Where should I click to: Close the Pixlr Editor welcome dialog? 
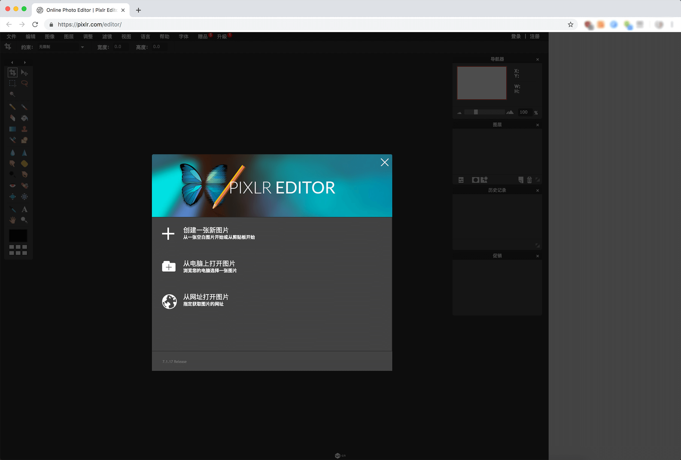[x=384, y=162]
